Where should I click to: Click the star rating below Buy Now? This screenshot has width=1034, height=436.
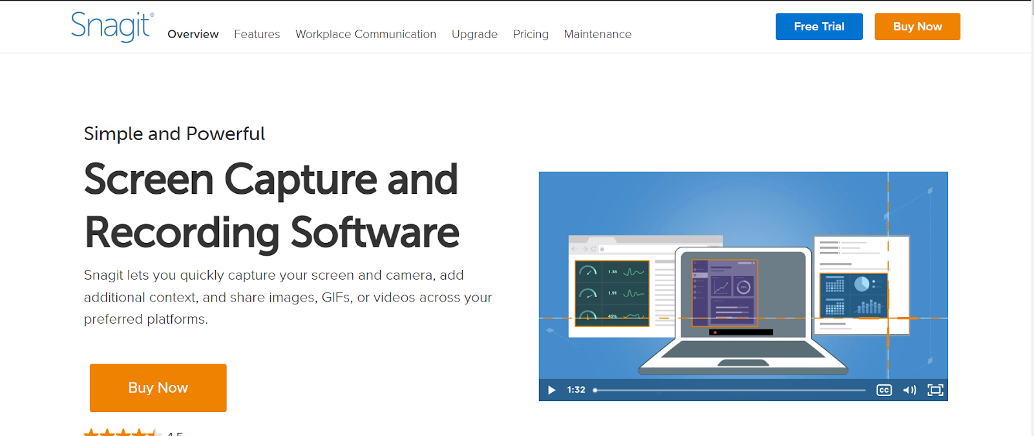pyautogui.click(x=123, y=432)
